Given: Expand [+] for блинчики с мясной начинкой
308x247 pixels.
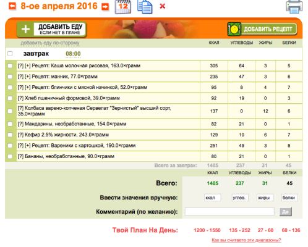Looking at the screenshot, I should click(x=28, y=87).
